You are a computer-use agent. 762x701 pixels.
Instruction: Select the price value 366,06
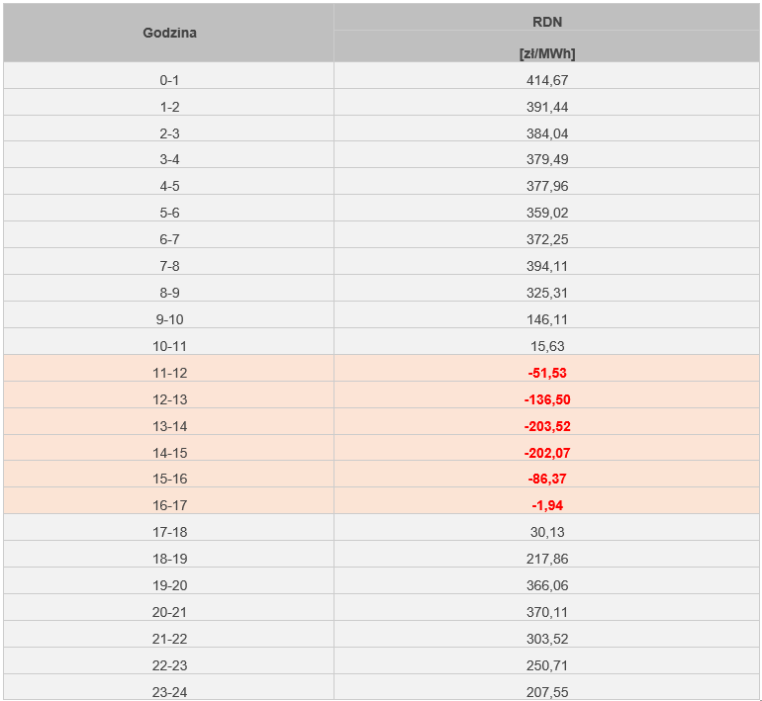point(546,585)
